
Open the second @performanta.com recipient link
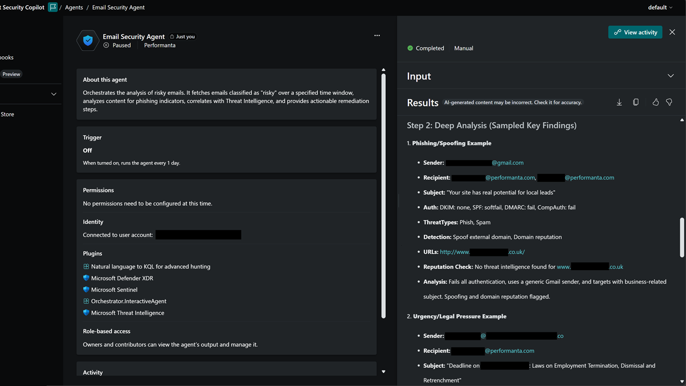point(590,177)
